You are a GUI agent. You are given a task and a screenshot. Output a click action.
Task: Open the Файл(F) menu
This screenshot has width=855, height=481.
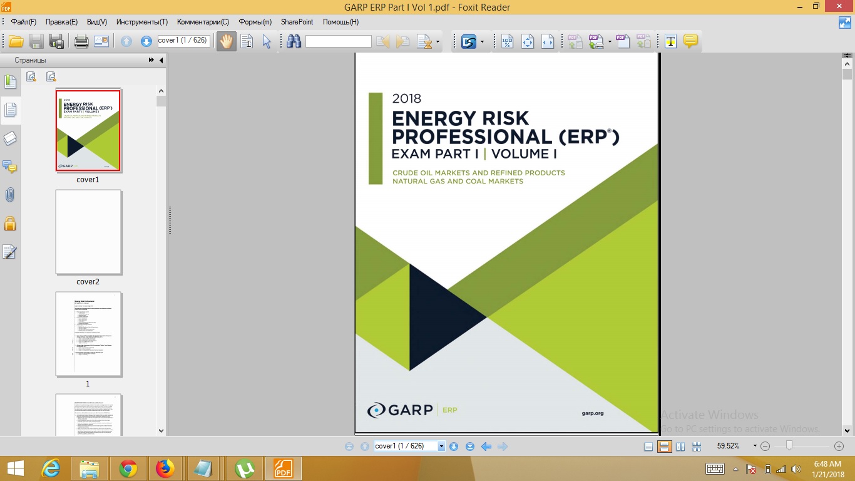click(24, 22)
